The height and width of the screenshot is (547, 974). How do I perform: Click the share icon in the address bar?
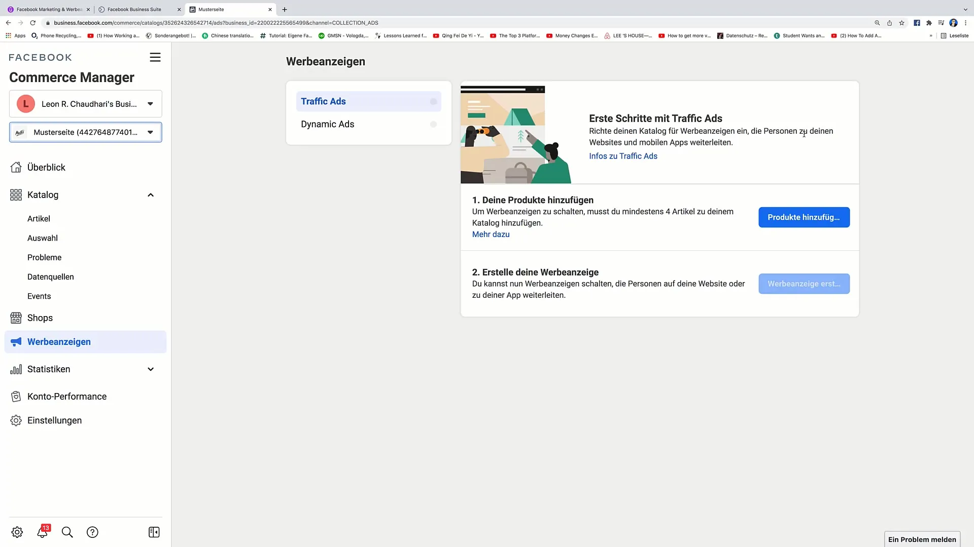coord(889,23)
